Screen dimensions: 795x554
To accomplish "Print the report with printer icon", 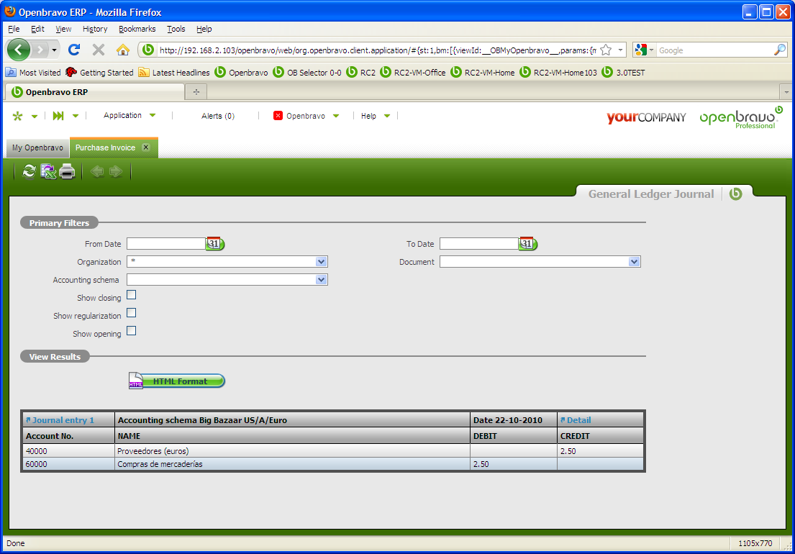I will 67,172.
